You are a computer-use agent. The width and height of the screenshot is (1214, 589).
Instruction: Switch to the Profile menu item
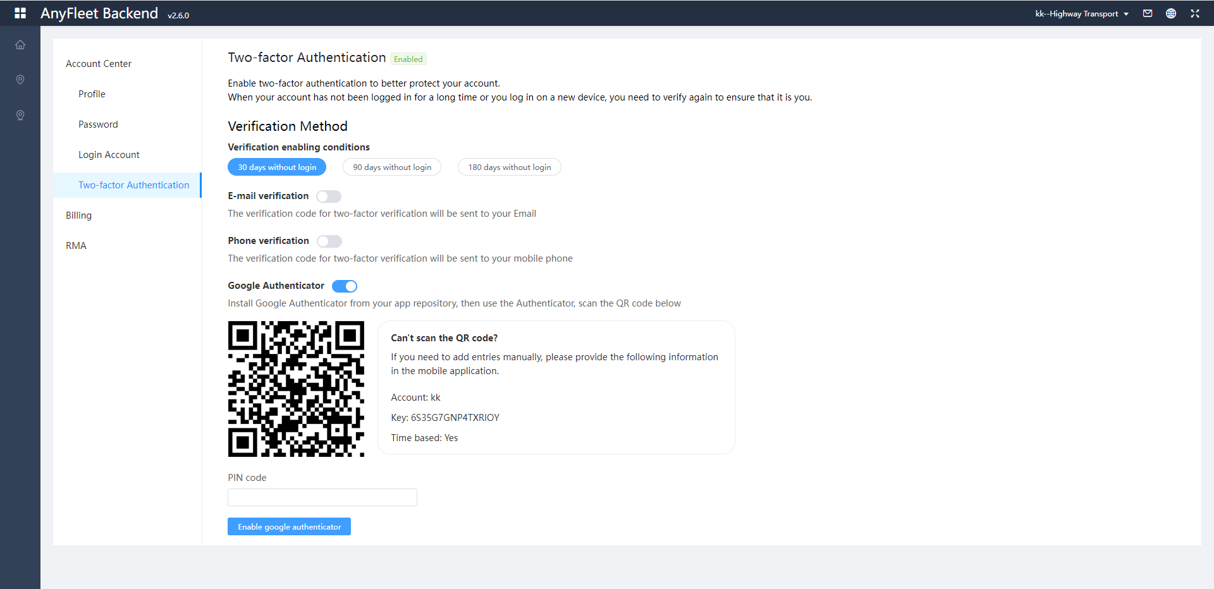pyautogui.click(x=92, y=94)
